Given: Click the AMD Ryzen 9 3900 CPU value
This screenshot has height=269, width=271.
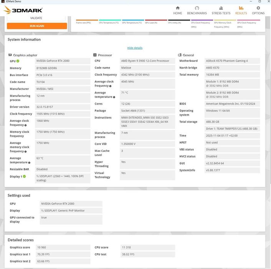Looking at the screenshot, I should pyautogui.click(x=147, y=61).
